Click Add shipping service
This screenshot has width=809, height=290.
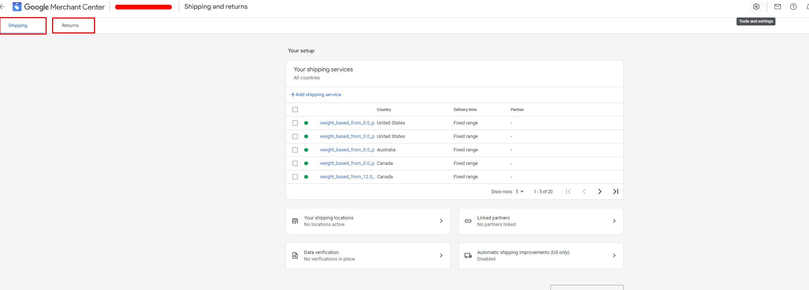click(316, 95)
